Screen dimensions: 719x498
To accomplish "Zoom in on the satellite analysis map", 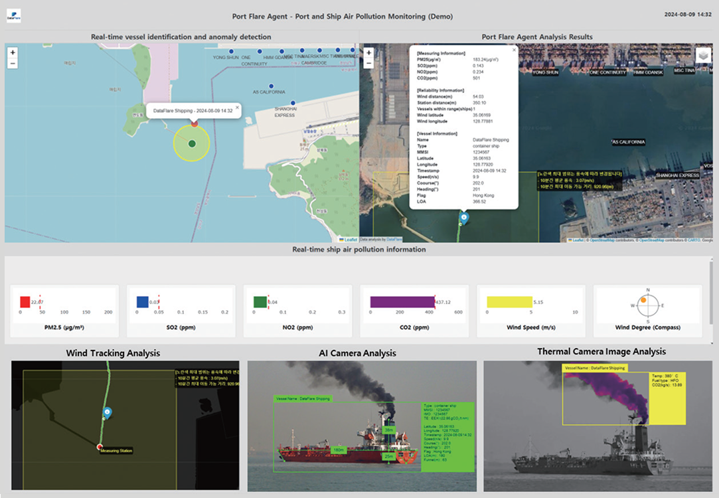I will 369,52.
